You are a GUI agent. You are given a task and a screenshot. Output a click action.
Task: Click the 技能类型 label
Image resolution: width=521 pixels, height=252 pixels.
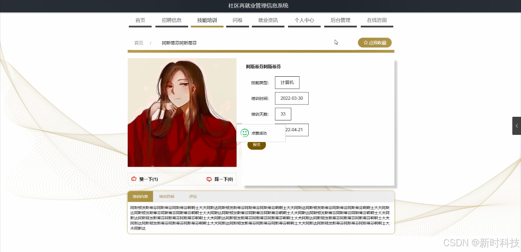260,83
